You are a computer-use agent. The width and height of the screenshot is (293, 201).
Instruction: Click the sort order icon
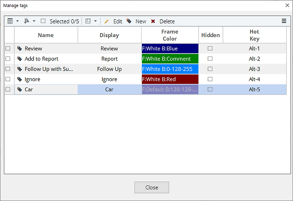click(x=27, y=21)
